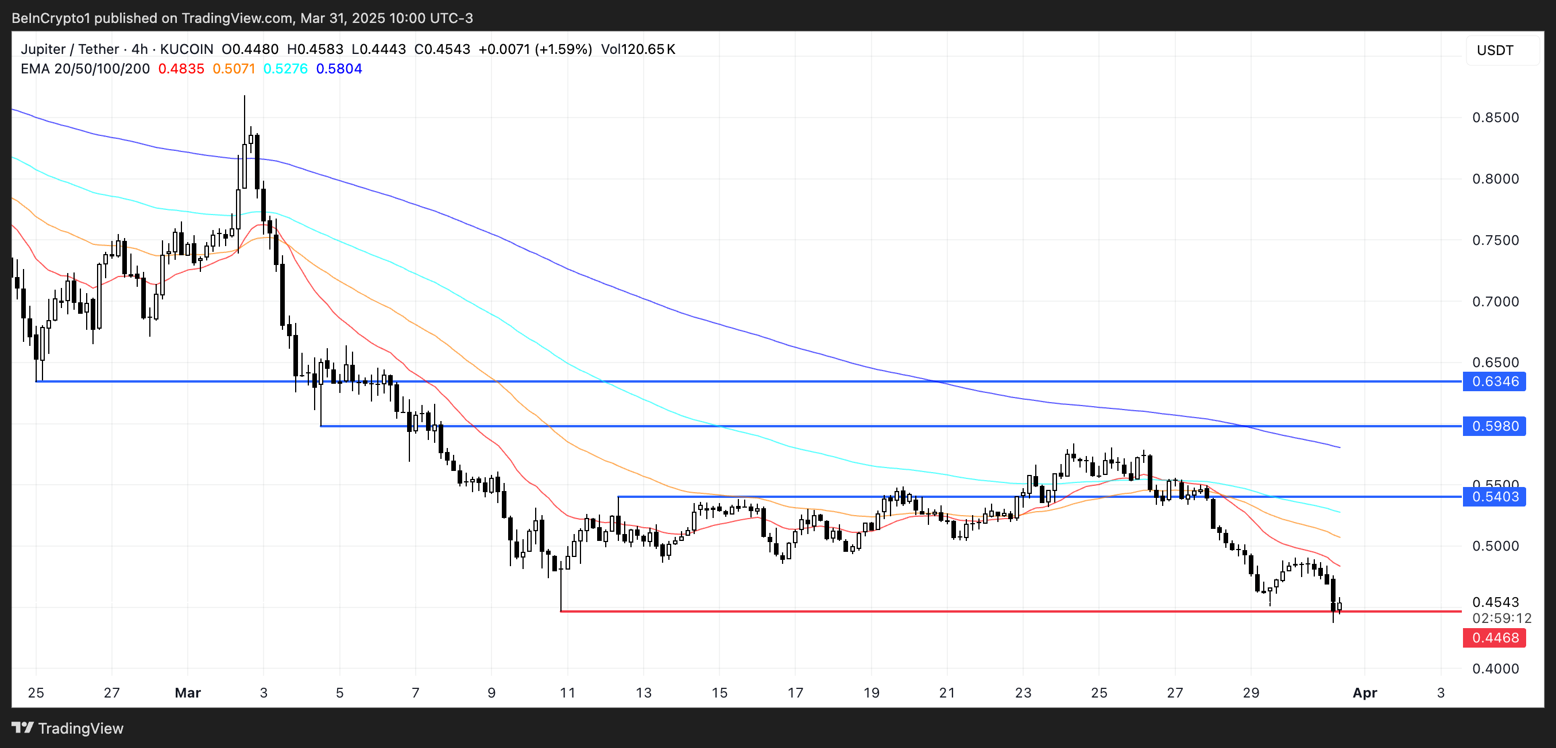Click the blue EMA value 0.5804
The width and height of the screenshot is (1556, 748).
339,69
